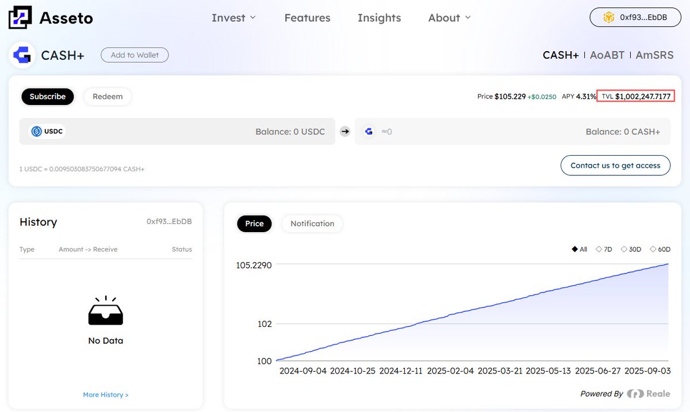690x412 pixels.
Task: Select the 7D chart range option
Action: click(x=604, y=249)
